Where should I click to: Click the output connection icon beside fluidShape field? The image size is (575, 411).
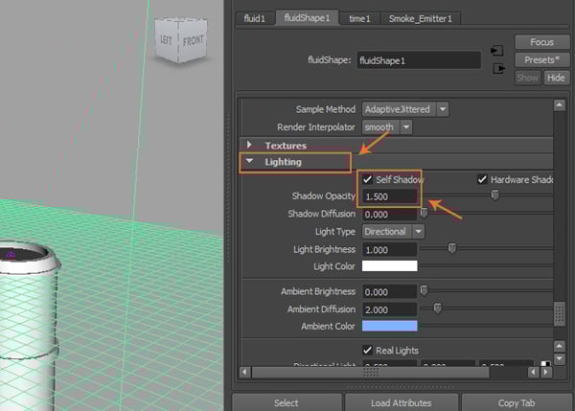point(498,68)
